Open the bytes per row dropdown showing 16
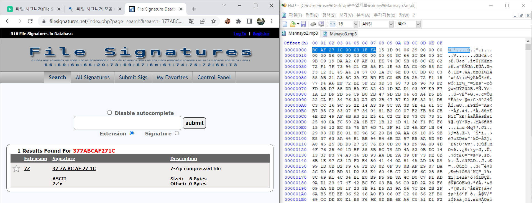The image size is (532, 203). (x=356, y=24)
